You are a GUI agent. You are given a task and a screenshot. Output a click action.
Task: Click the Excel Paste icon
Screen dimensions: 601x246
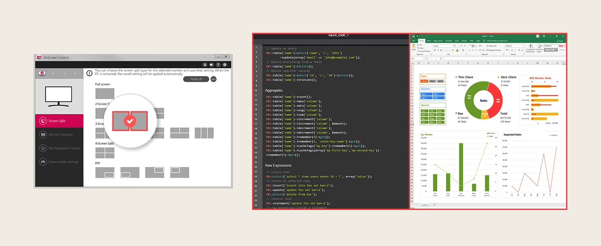pyautogui.click(x=414, y=48)
